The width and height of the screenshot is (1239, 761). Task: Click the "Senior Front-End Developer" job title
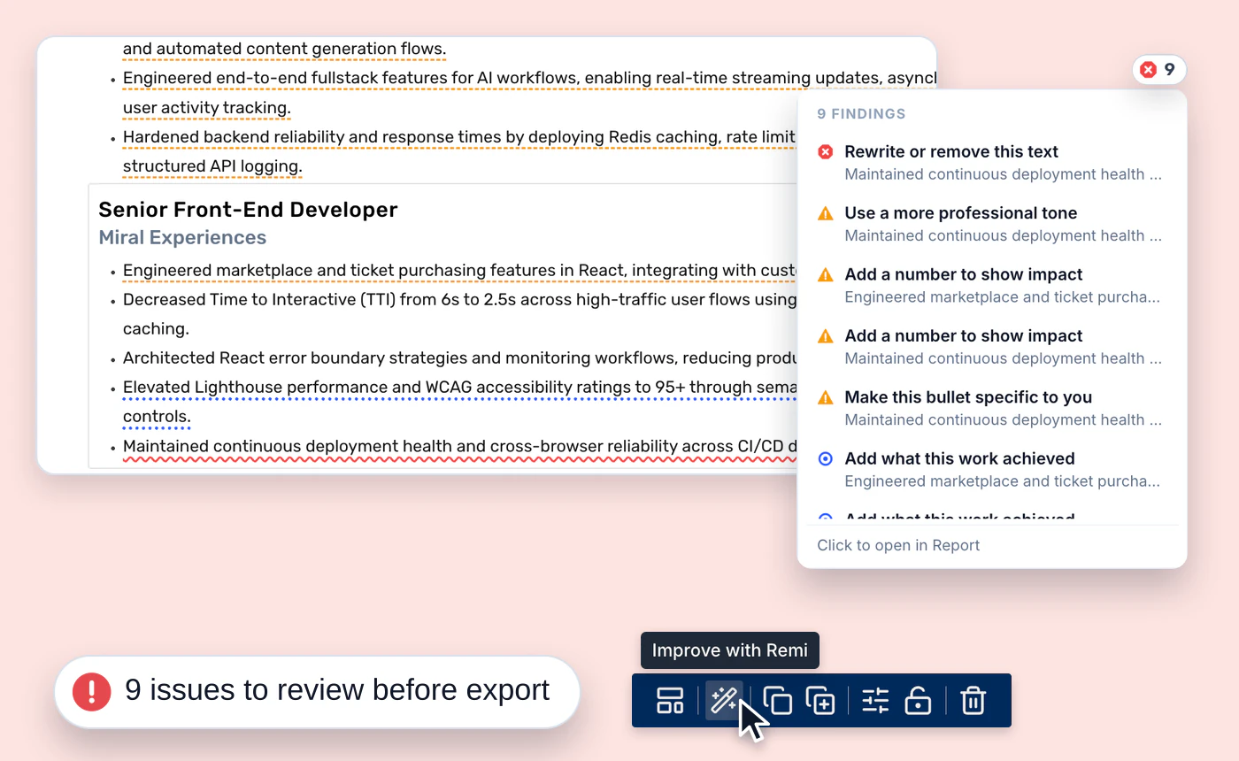(248, 210)
